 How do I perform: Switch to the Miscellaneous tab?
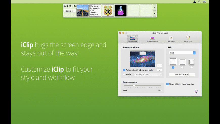[152, 39]
